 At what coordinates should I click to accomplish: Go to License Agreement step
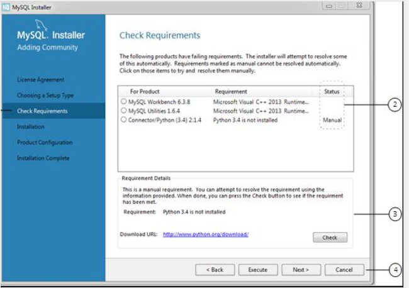click(x=41, y=80)
